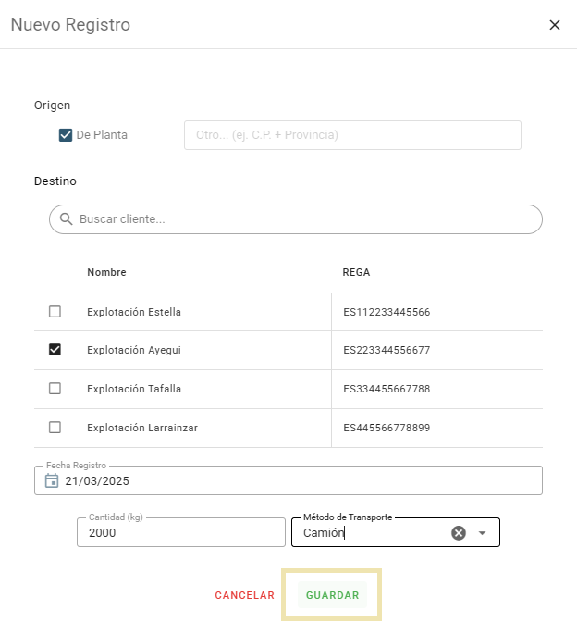Open the calendar icon in Fecha Registro
This screenshot has width=577, height=635.
click(x=52, y=480)
